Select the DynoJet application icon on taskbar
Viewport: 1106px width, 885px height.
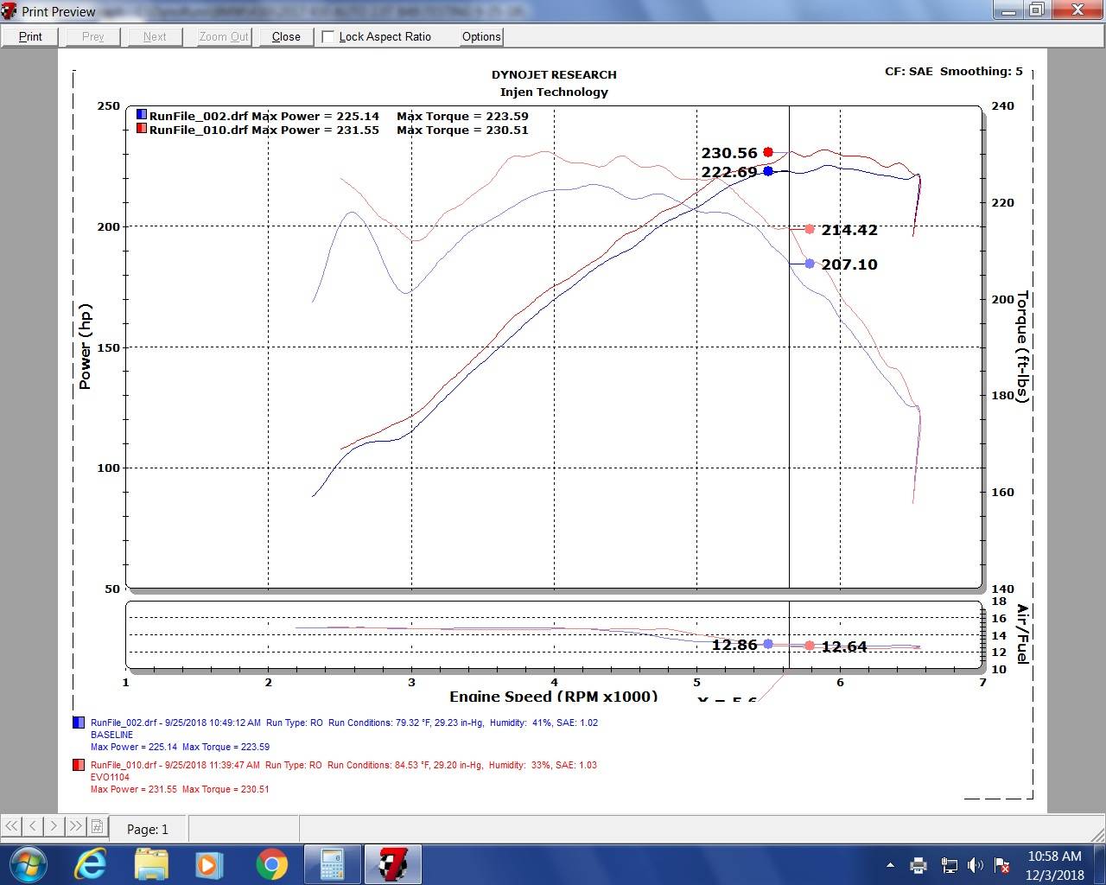[x=393, y=864]
